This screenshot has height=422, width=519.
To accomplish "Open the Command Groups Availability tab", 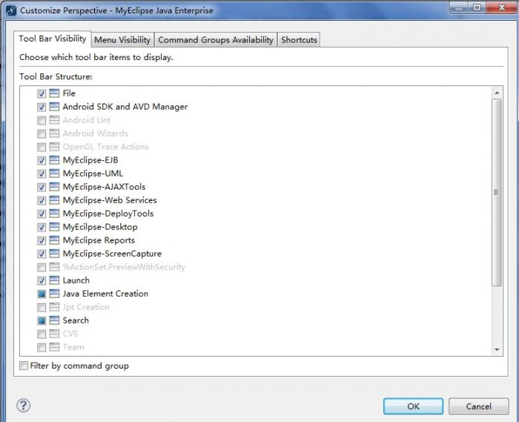I will pyautogui.click(x=216, y=40).
